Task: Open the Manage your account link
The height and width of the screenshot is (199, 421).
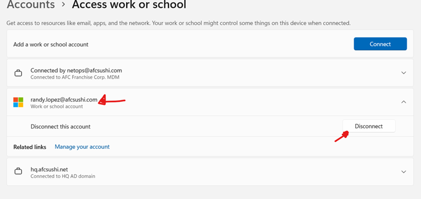Action: click(x=82, y=147)
